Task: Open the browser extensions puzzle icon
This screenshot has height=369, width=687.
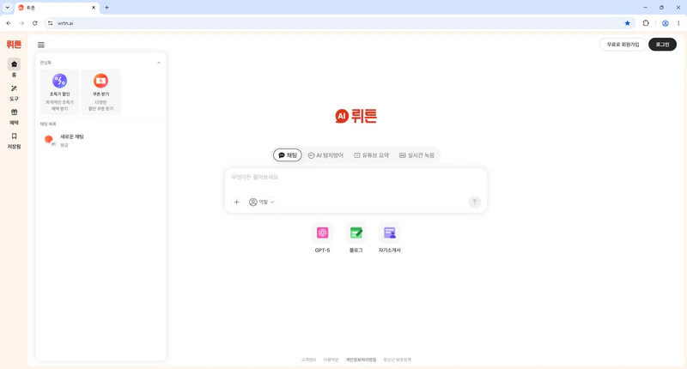Action: click(646, 23)
